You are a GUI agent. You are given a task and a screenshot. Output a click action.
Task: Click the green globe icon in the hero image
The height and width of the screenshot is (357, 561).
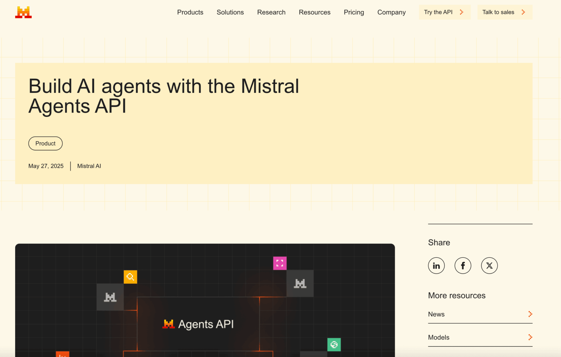334,345
